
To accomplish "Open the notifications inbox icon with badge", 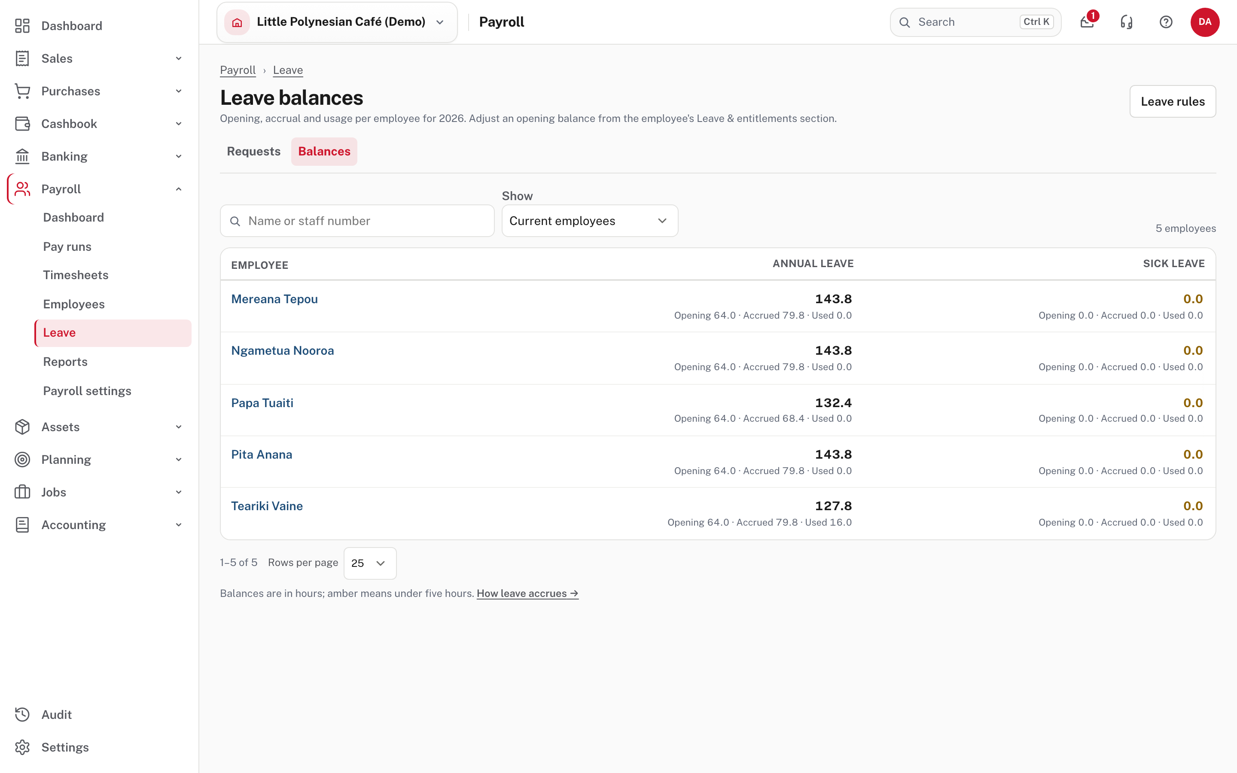I will coord(1087,22).
